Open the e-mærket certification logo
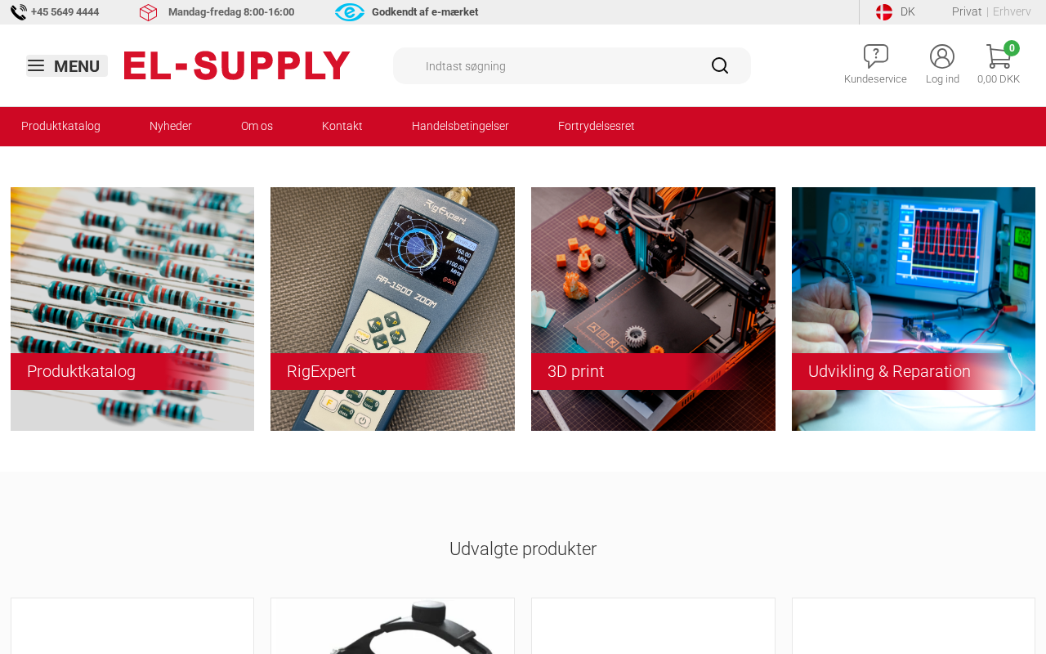The height and width of the screenshot is (654, 1046). pyautogui.click(x=350, y=12)
